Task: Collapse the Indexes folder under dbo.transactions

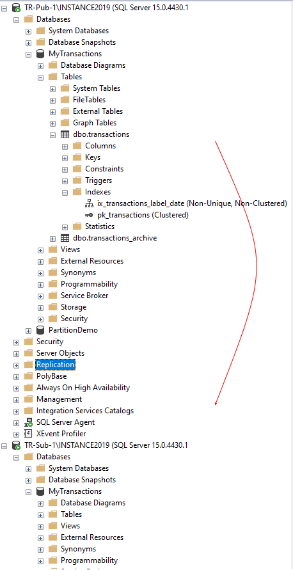Action: pos(65,193)
